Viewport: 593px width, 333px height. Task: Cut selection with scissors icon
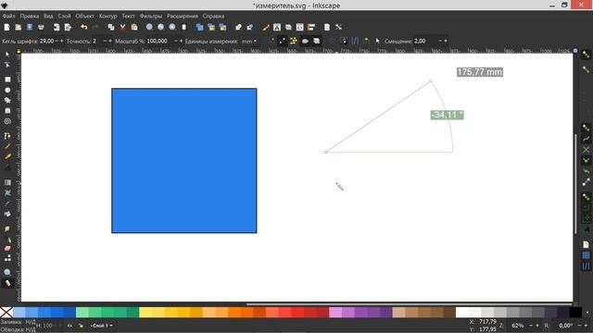[x=122, y=27]
